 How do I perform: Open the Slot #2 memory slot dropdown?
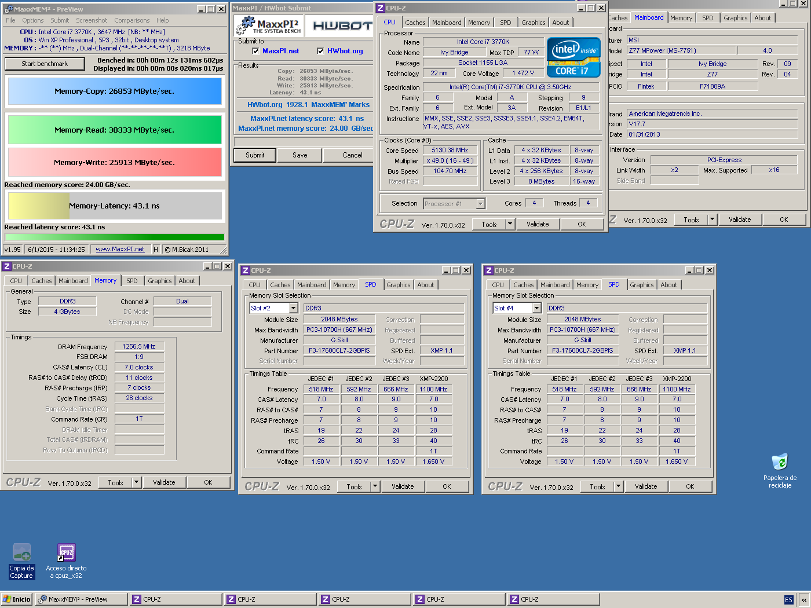click(293, 308)
